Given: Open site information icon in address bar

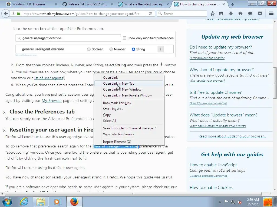Looking at the screenshot, I should [x=14, y=13].
